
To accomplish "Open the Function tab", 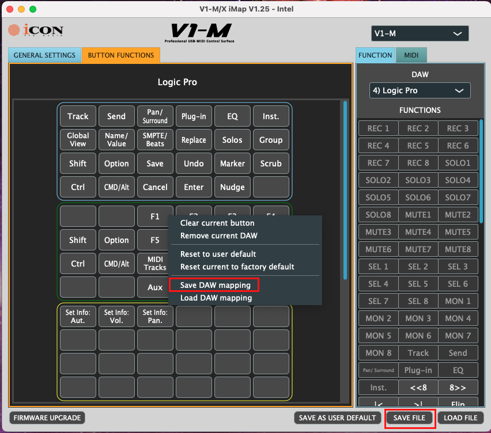I will click(375, 55).
